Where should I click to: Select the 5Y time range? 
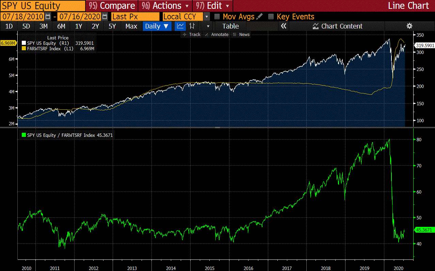coord(112,26)
